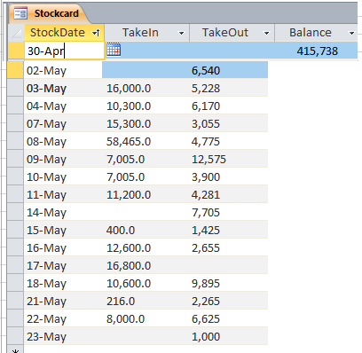Viewport: 362px width, 353px height.
Task: Open the StockDate column dropdown arrow
Action: pyautogui.click(x=96, y=33)
